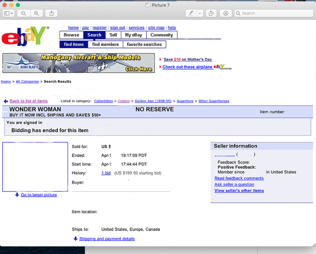This screenshot has width=316, height=254.
Task: Click the Mahogany Aircraft & Ship Models banner
Action: tap(79, 63)
